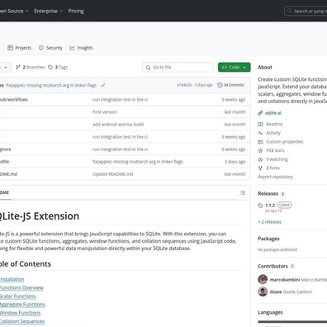Open the Pricing page
This screenshot has width=327, height=327.
tap(76, 11)
